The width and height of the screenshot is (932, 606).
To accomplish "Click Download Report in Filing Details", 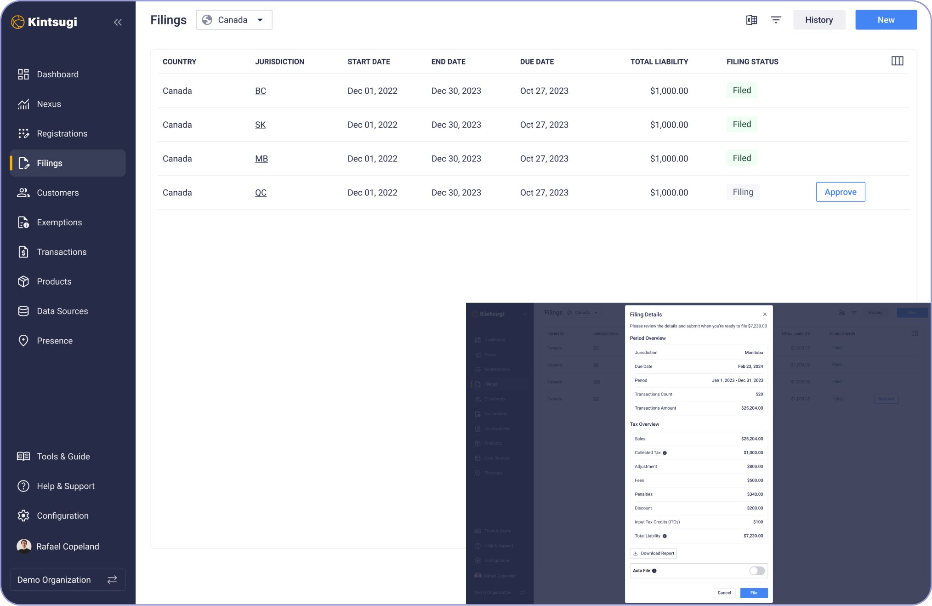I will [x=653, y=554].
